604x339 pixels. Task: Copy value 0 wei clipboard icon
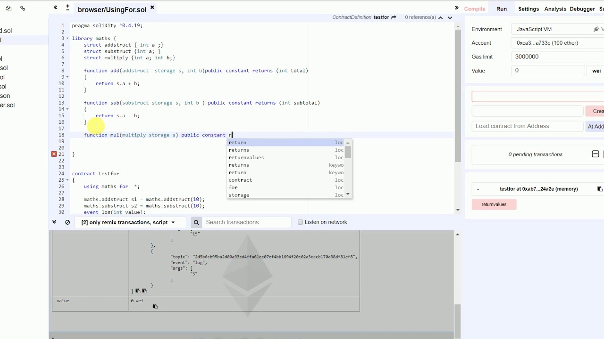coord(155,307)
